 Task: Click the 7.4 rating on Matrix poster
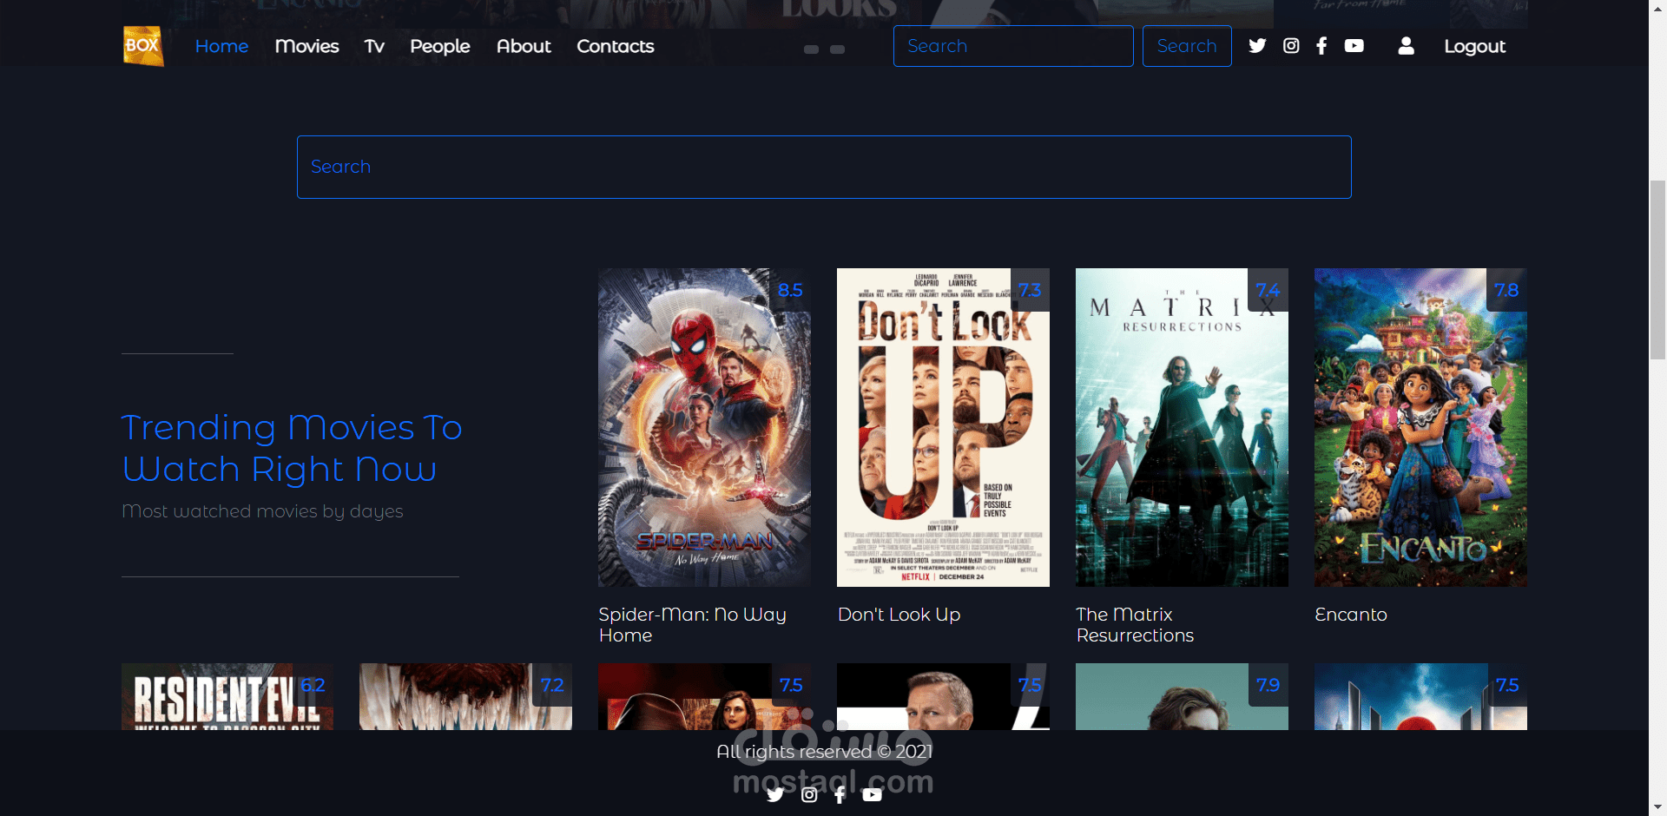pos(1268,290)
